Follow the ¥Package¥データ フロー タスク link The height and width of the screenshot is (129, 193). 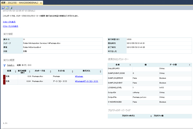87,81
